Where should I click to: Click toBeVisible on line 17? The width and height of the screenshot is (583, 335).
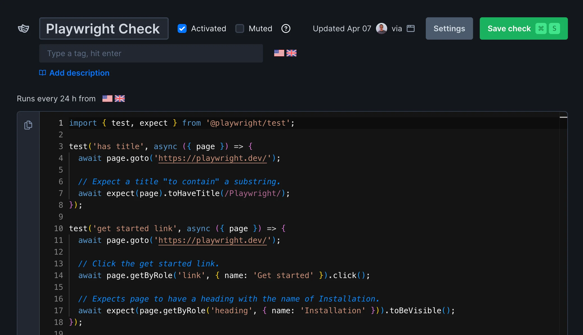415,311
